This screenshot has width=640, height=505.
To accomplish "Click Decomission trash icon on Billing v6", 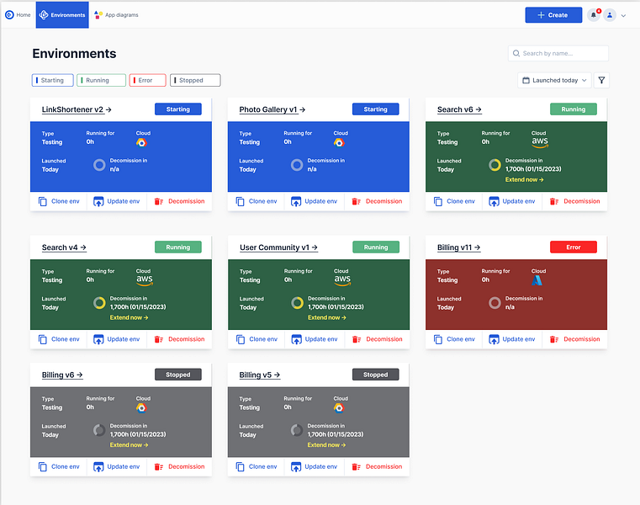I will click(159, 466).
